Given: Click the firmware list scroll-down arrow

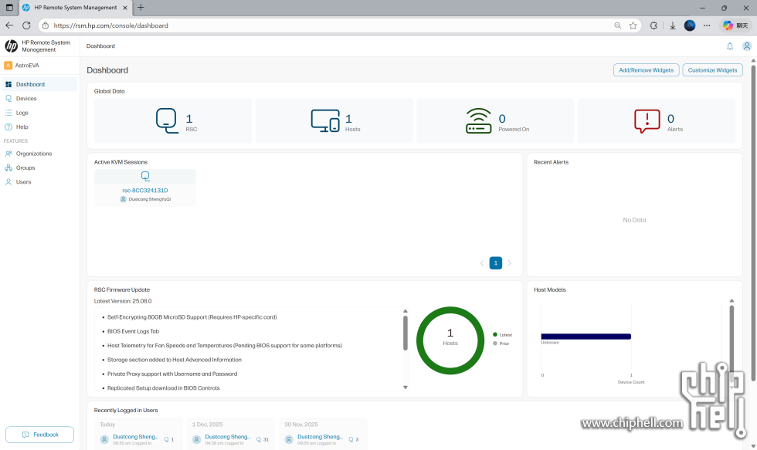Looking at the screenshot, I should click(x=405, y=387).
